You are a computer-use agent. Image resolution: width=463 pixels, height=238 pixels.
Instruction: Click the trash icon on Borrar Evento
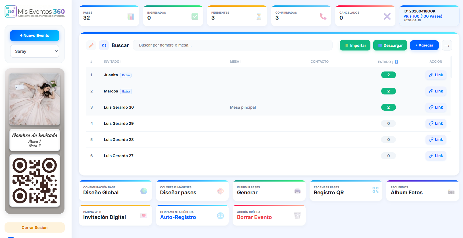point(297,216)
